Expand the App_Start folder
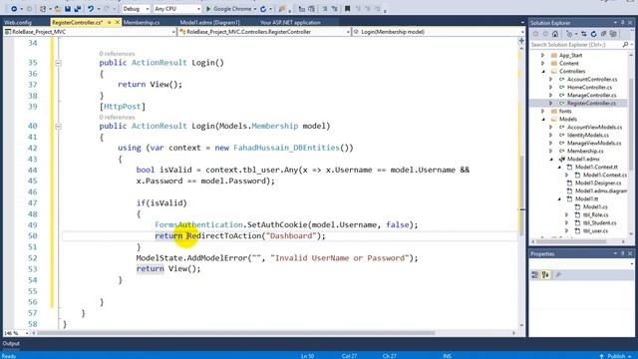This screenshot has height=359, width=638. pyautogui.click(x=542, y=56)
